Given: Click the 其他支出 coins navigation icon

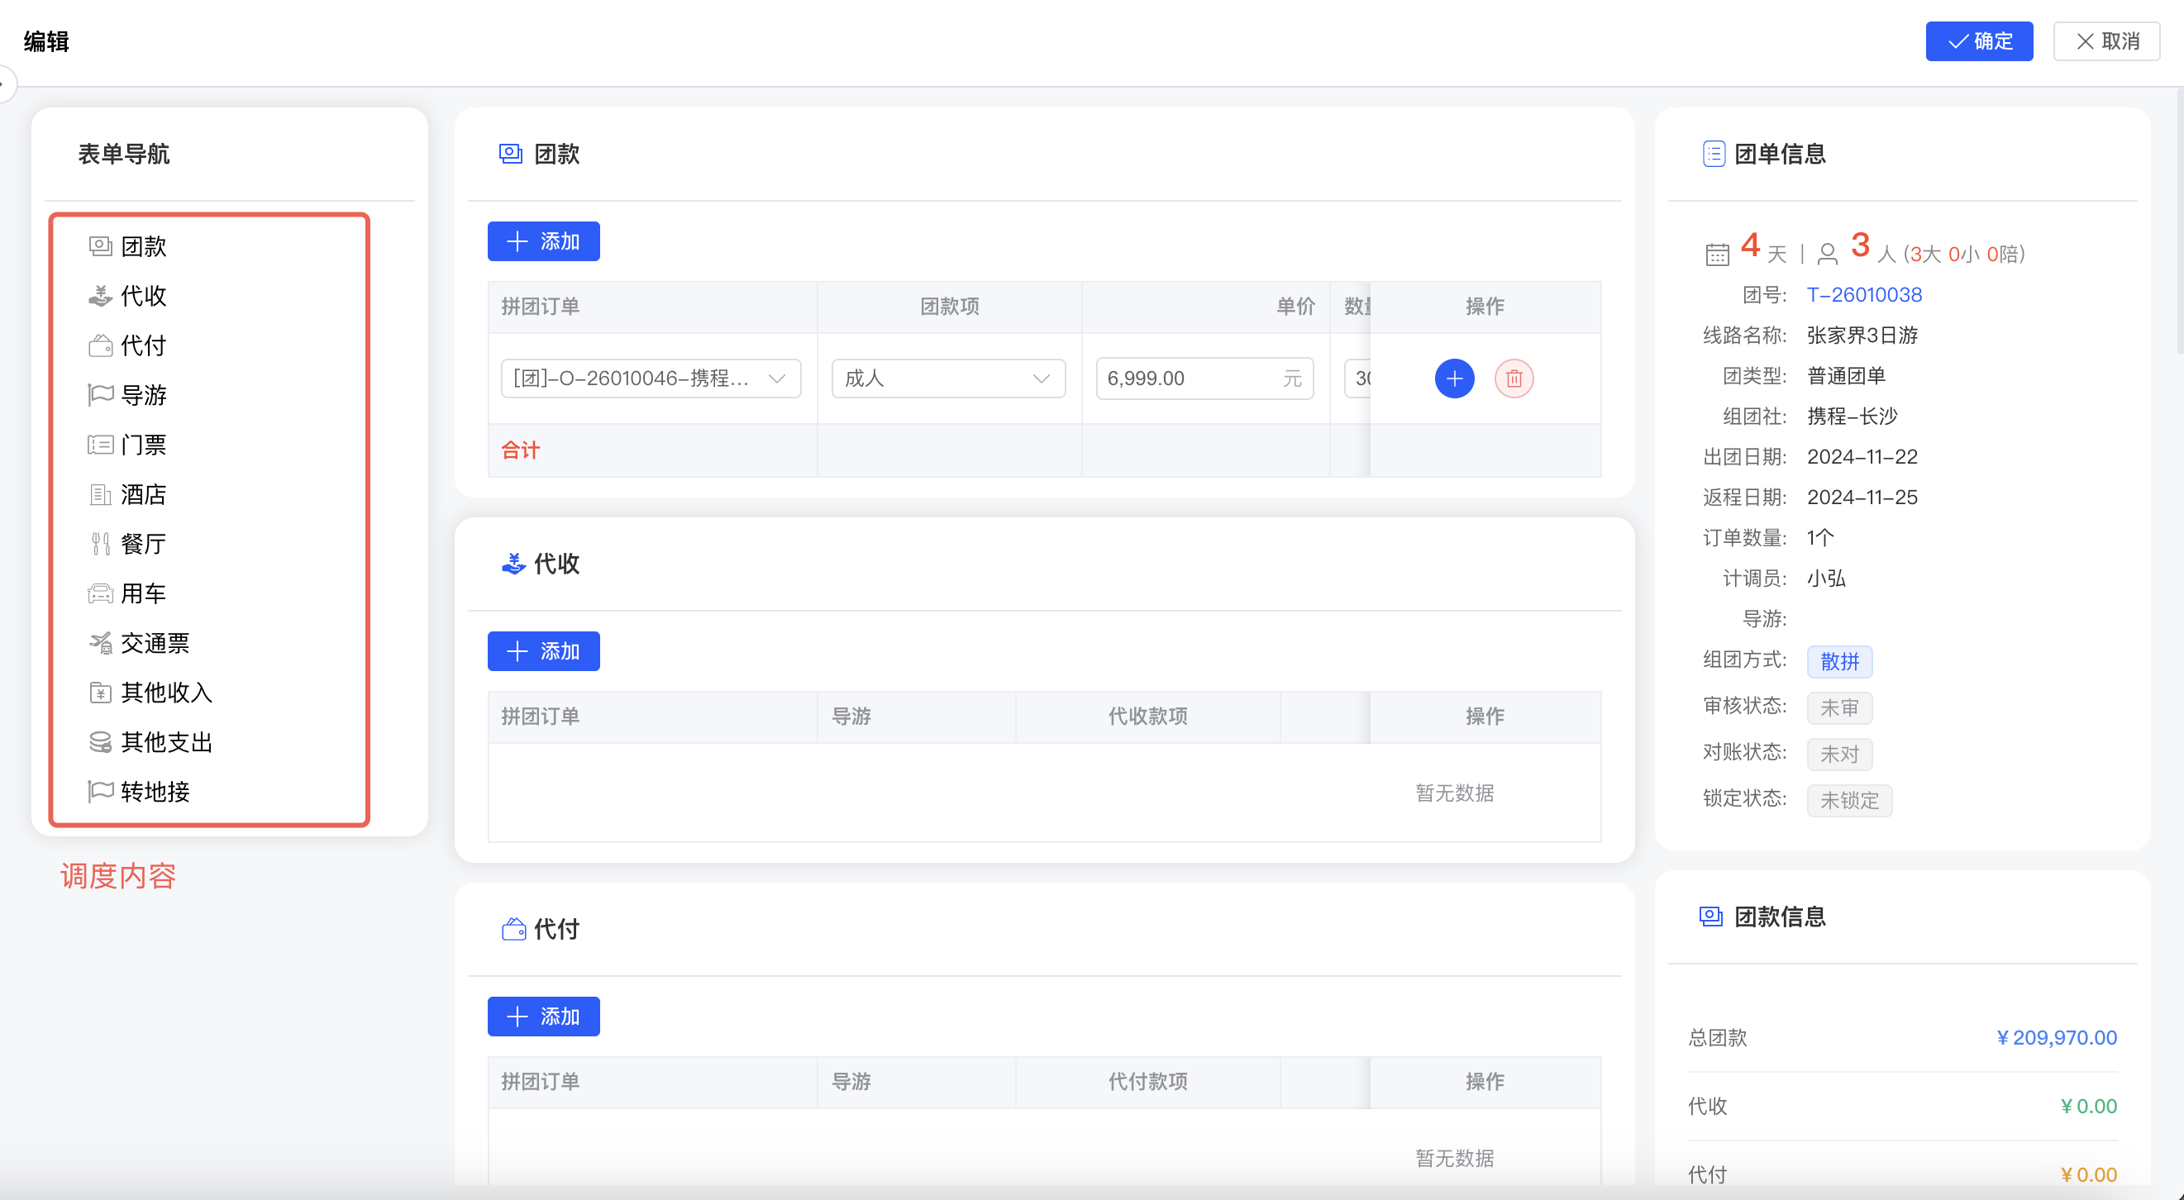Looking at the screenshot, I should tap(100, 742).
